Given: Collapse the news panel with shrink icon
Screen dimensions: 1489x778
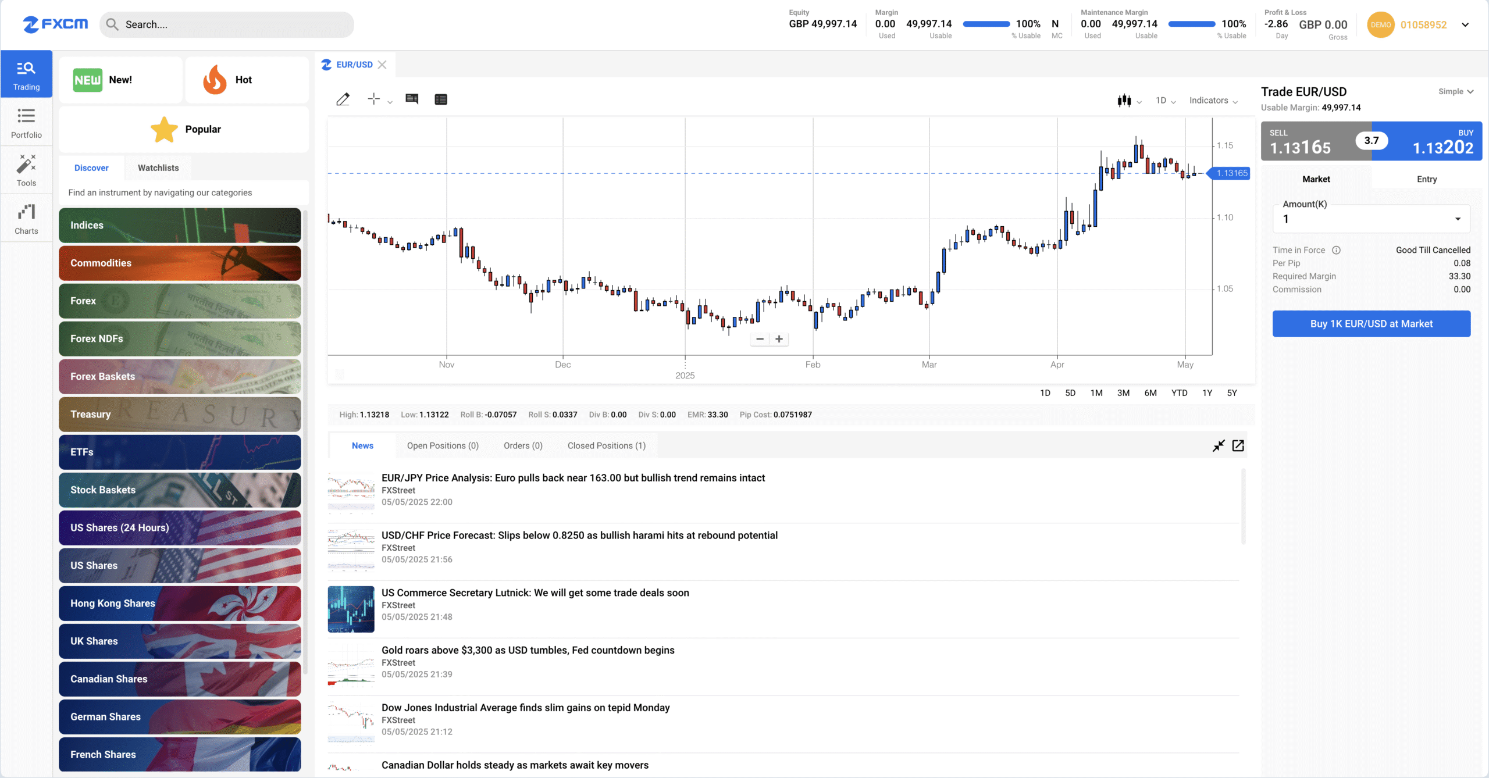Looking at the screenshot, I should (x=1219, y=445).
